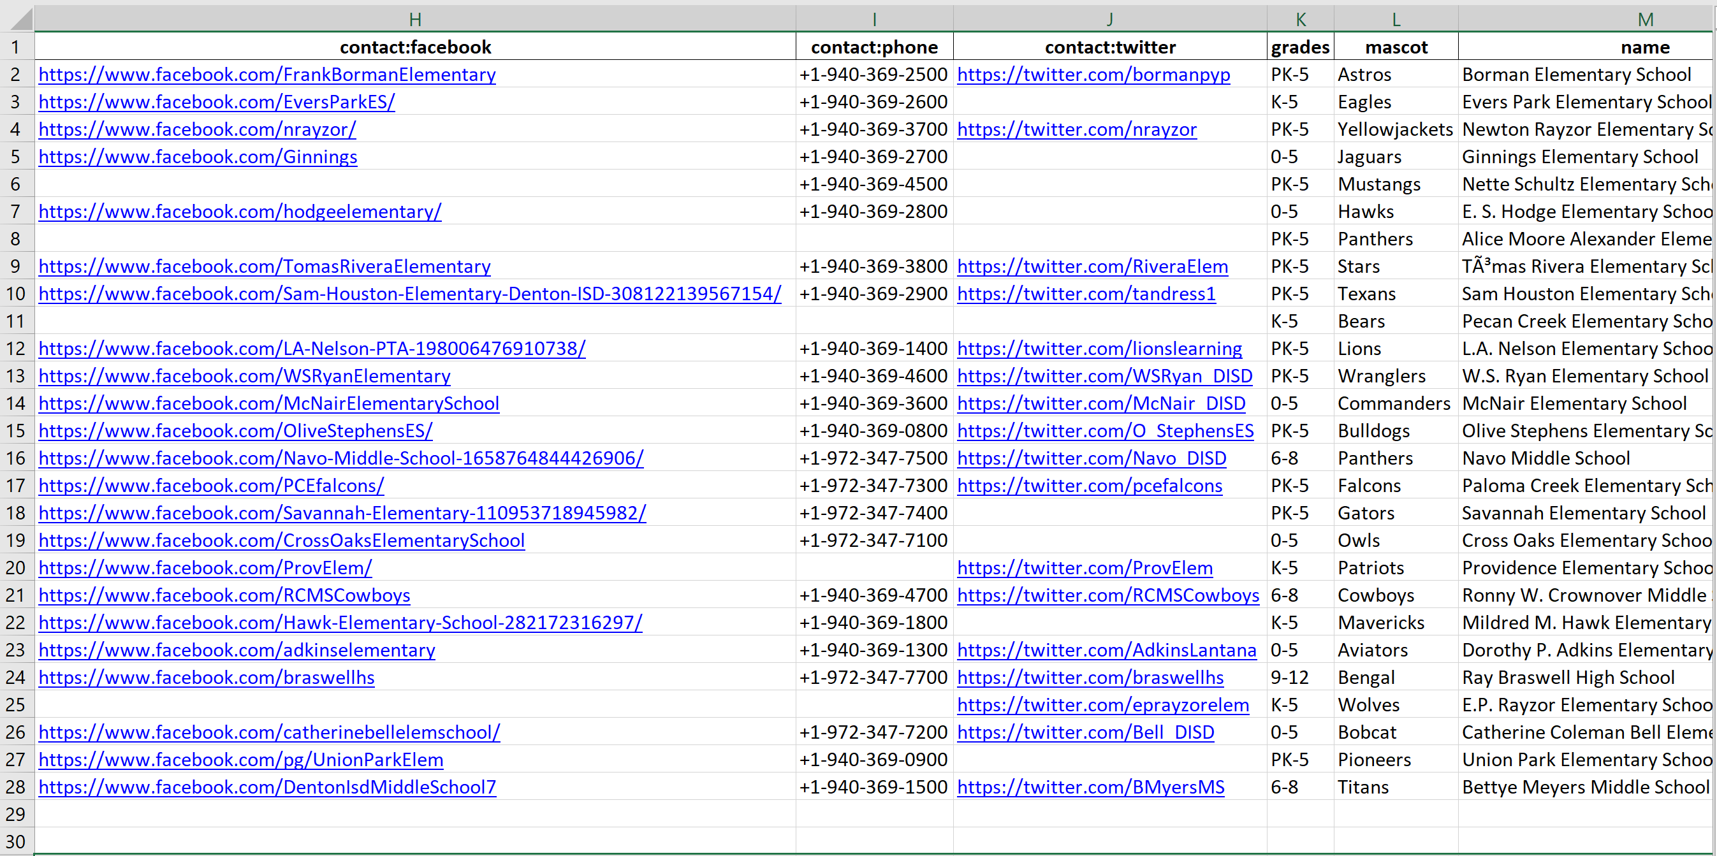
Task: Open the twitter.com/braswellhs link
Action: pyautogui.click(x=1090, y=678)
